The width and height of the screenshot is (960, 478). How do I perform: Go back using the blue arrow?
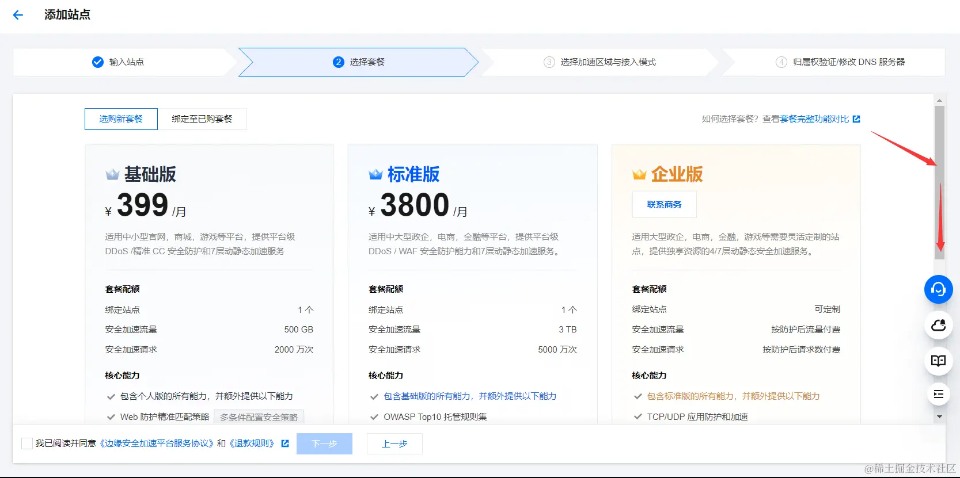tap(18, 15)
